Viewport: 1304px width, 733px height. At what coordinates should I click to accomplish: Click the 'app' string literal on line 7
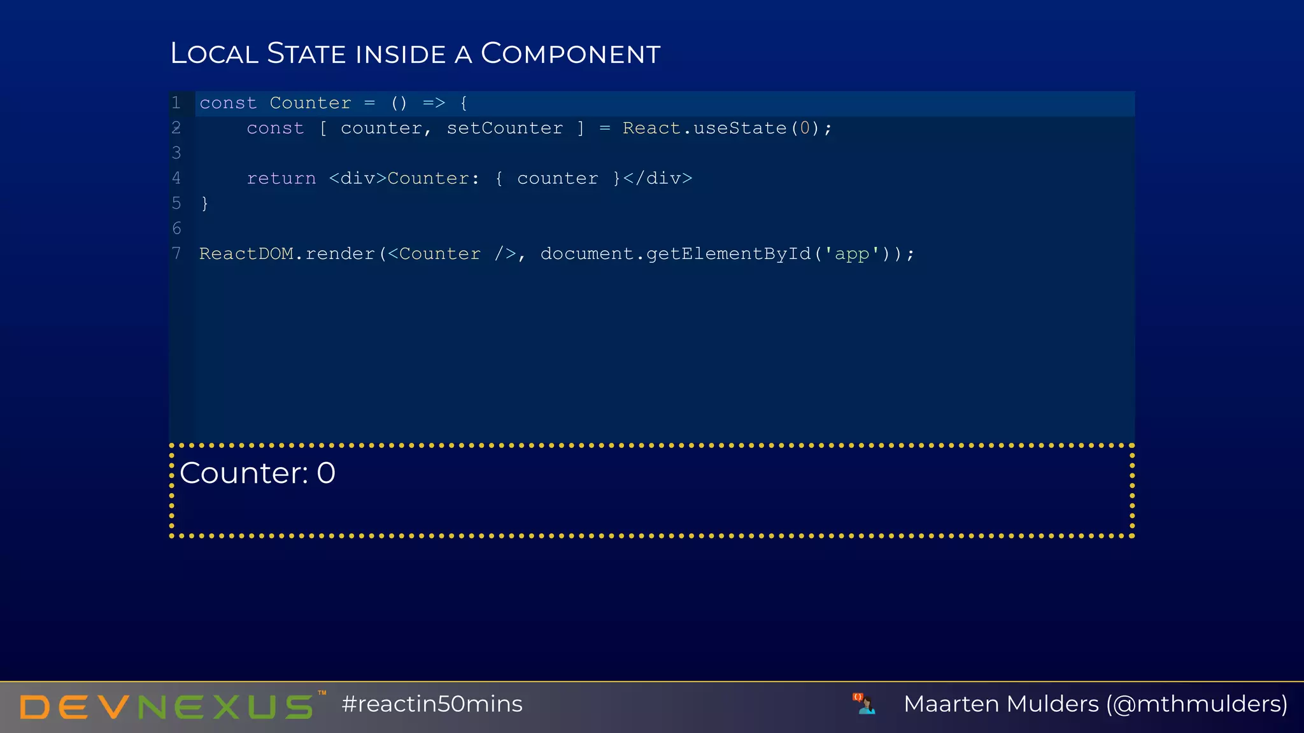(852, 253)
